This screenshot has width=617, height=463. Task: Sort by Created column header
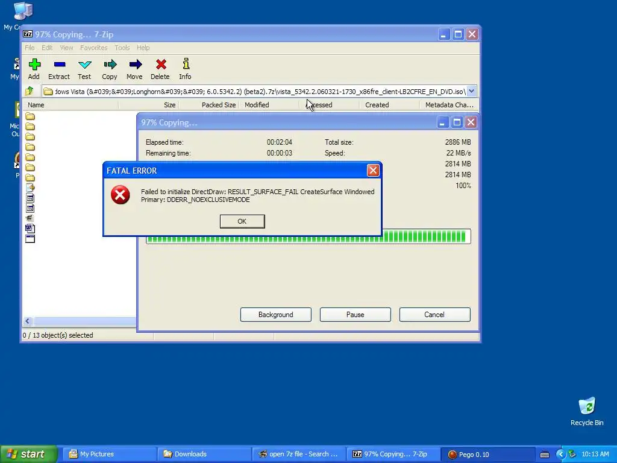[x=390, y=105]
